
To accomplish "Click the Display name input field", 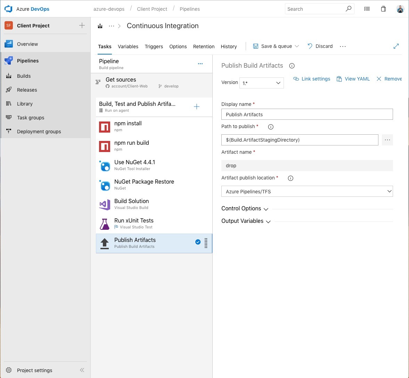I will 307,115.
